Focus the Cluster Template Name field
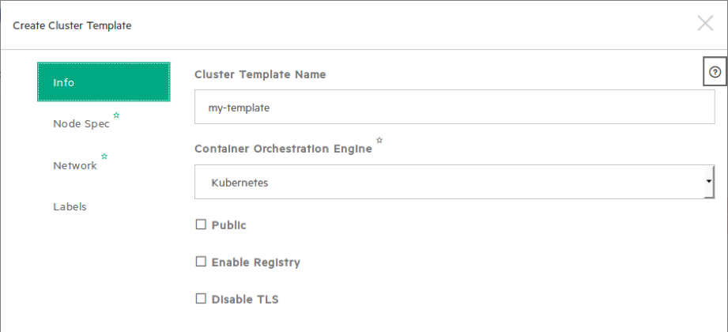The height and width of the screenshot is (332, 728). [455, 107]
